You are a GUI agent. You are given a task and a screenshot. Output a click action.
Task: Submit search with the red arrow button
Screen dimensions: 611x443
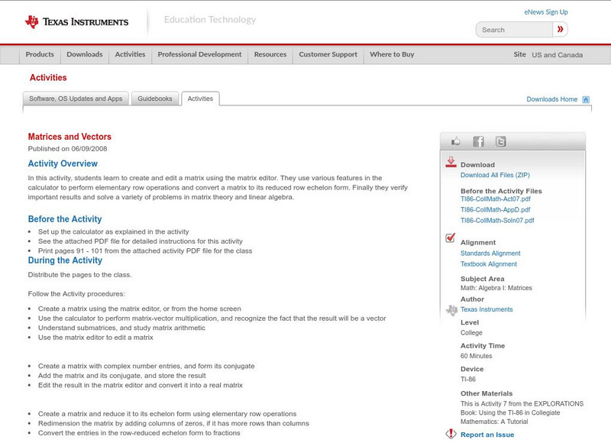click(x=561, y=29)
